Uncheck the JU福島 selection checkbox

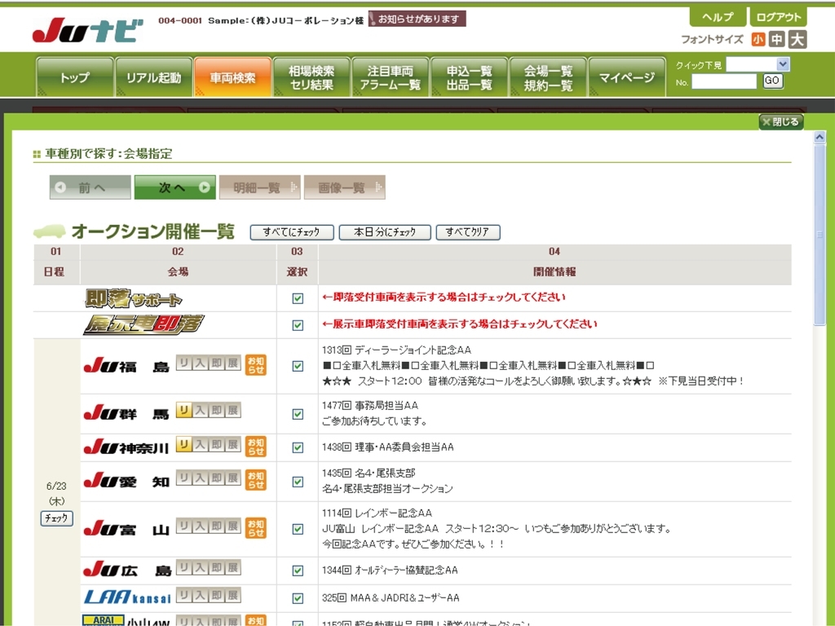coord(298,366)
